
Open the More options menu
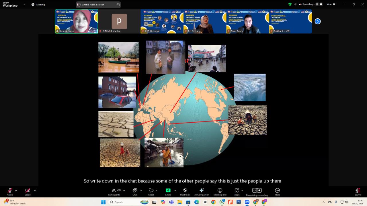pos(277,191)
